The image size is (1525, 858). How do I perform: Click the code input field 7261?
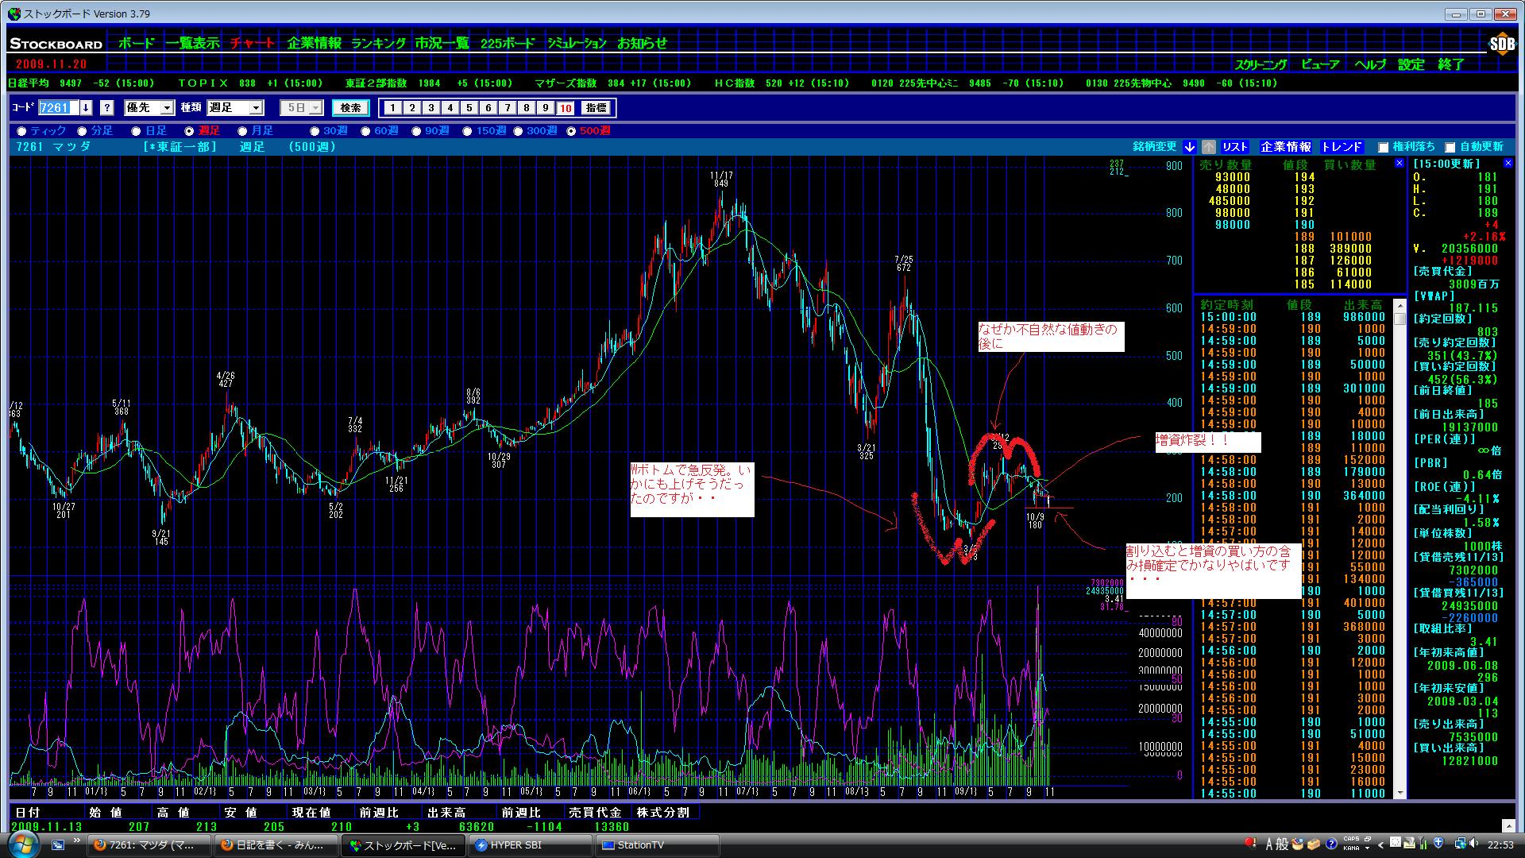coord(58,108)
